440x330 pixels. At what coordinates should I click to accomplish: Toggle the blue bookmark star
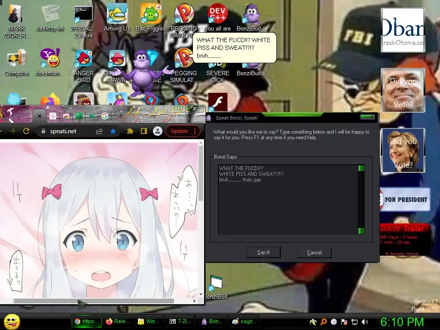(113, 131)
